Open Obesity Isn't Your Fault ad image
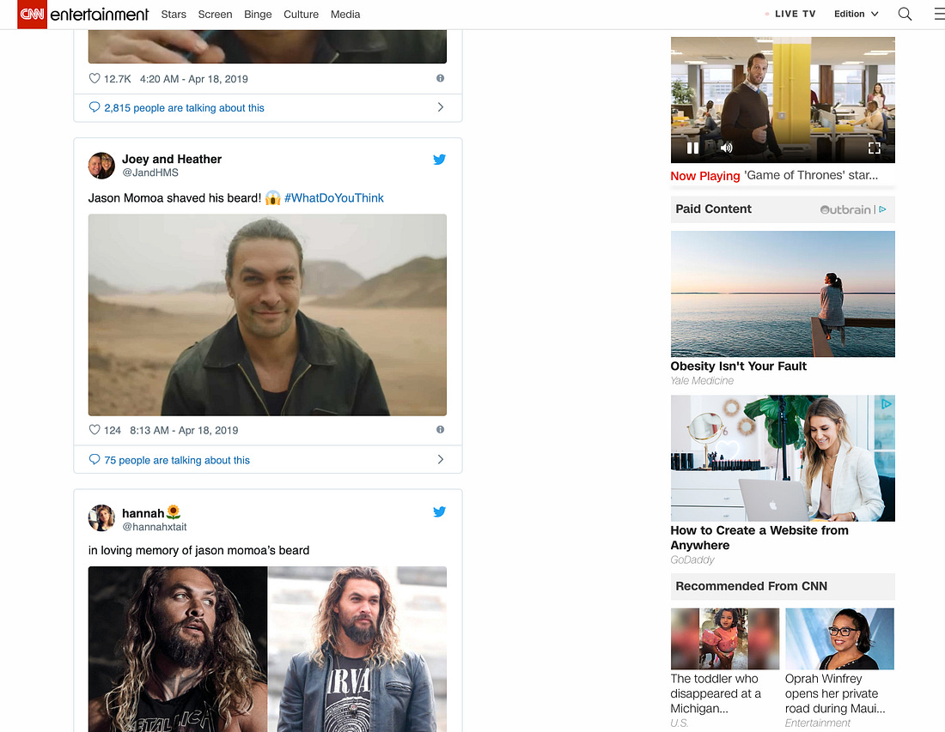The width and height of the screenshot is (945, 732). (x=783, y=293)
